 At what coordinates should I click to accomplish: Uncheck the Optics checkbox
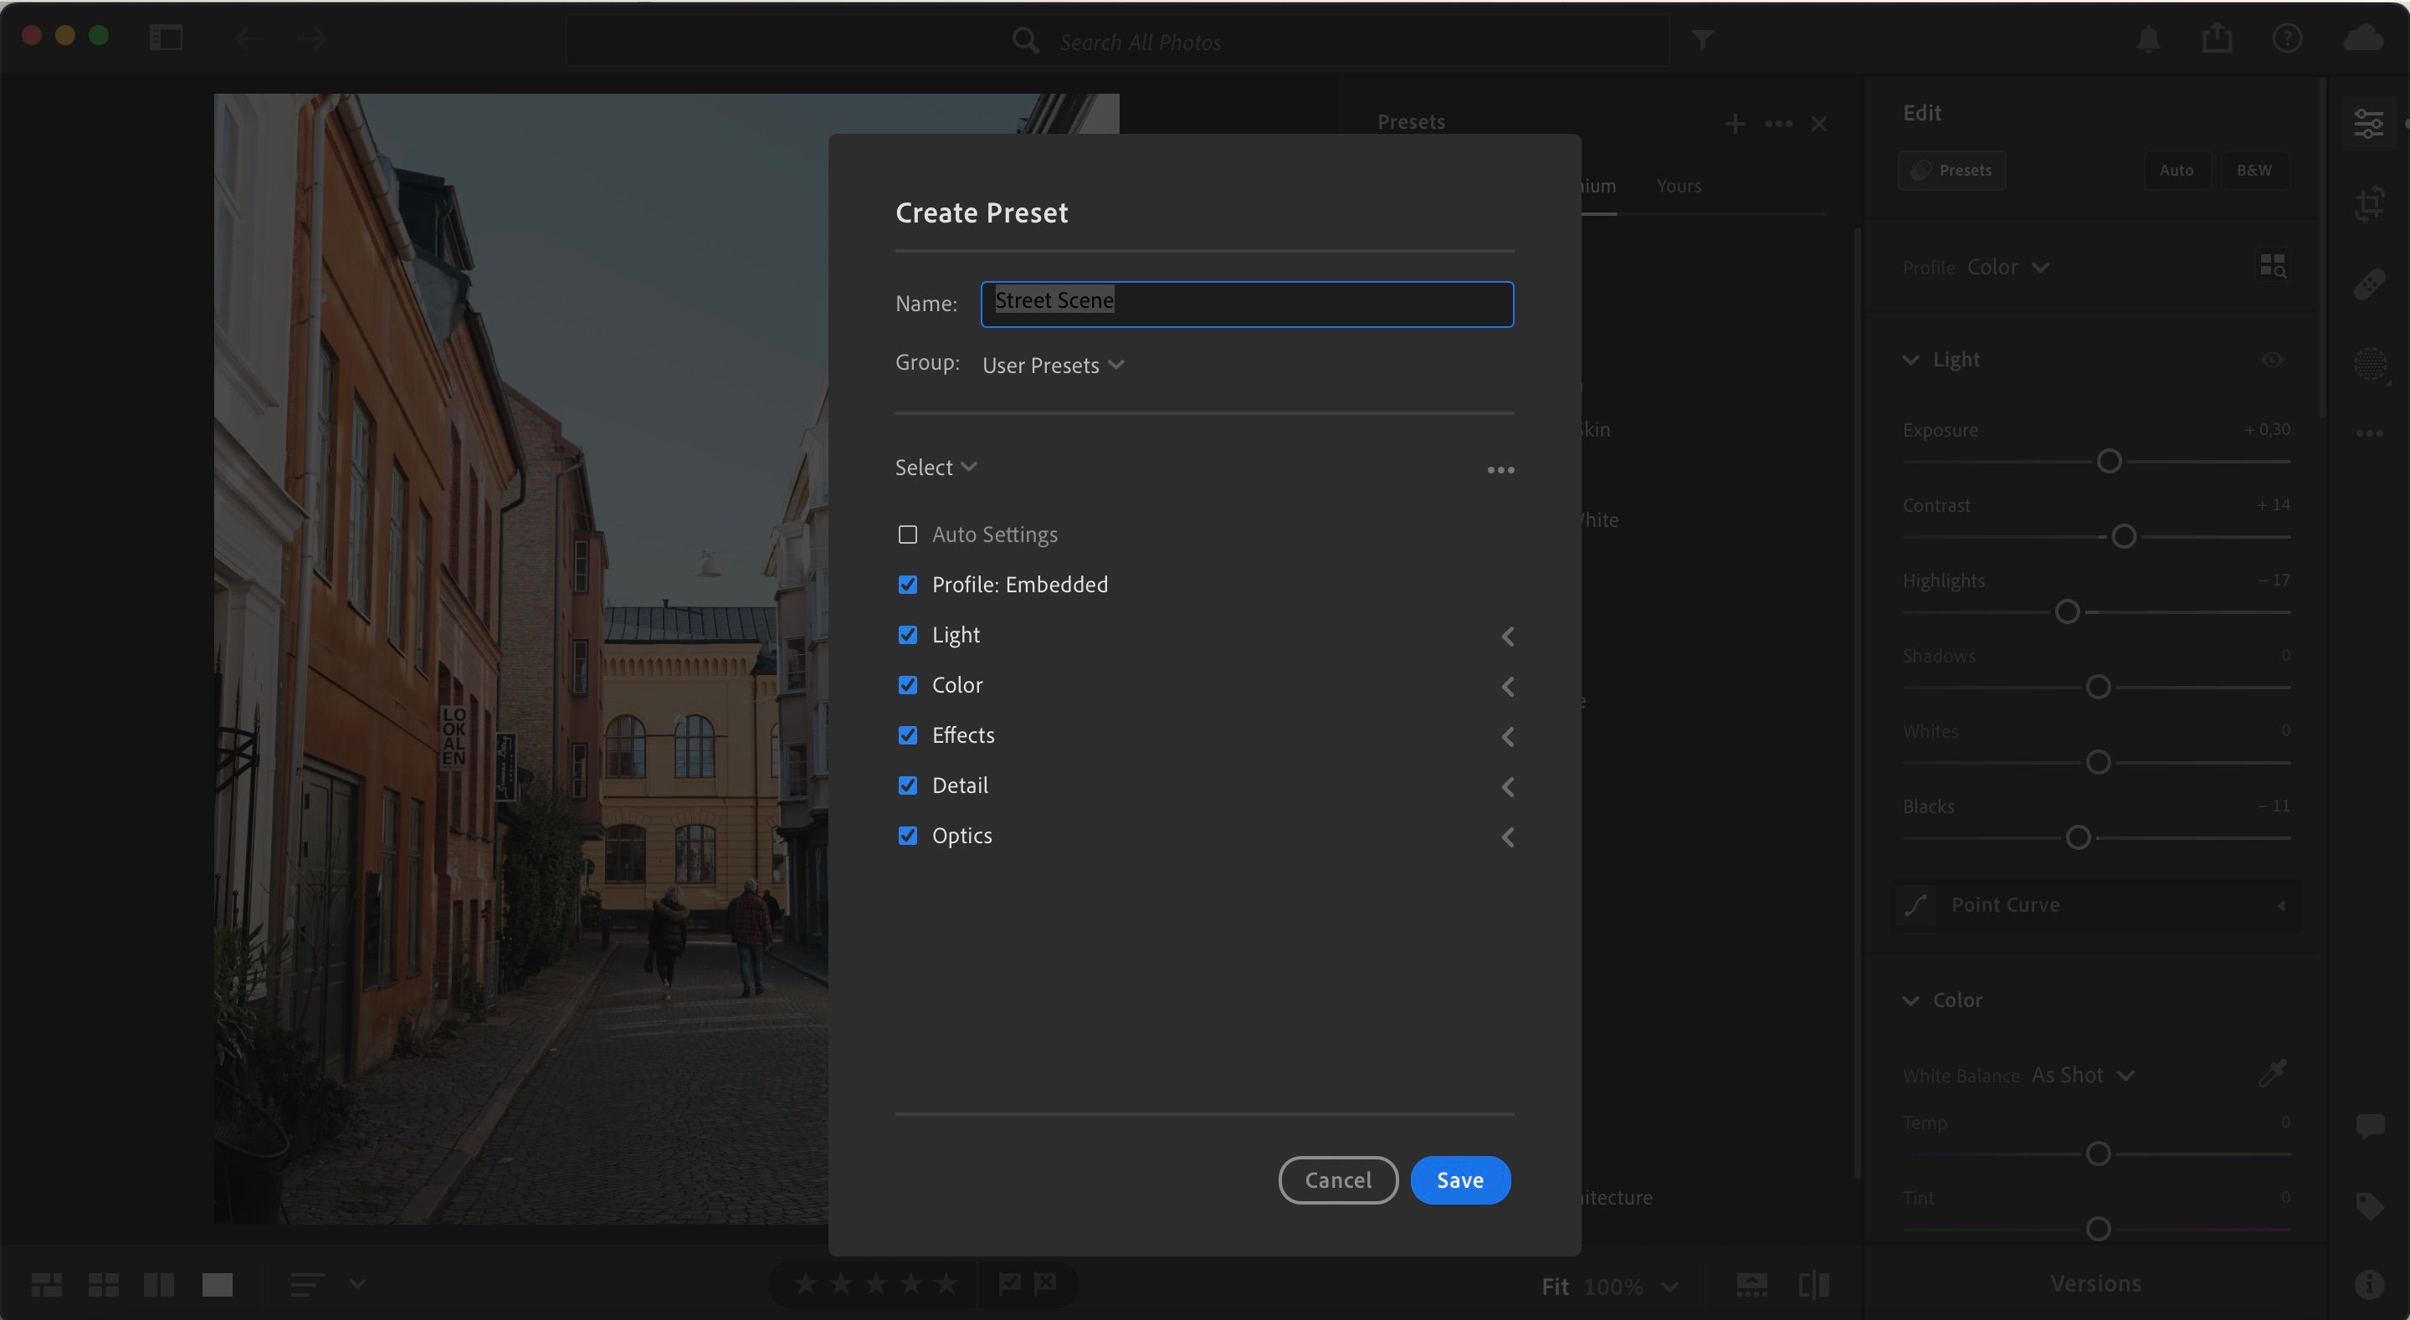(907, 836)
